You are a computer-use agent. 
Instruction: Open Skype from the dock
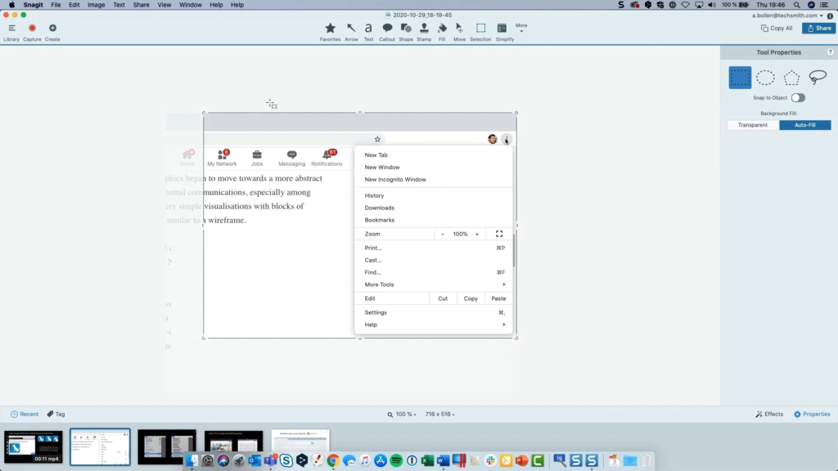(286, 460)
